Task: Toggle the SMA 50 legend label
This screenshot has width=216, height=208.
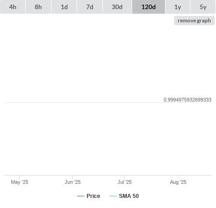Action: tap(129, 196)
